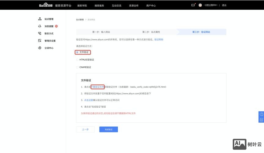Click the 站点管理 breadcrumb link
Viewport: 264px width, 153px height.
(x=80, y=20)
